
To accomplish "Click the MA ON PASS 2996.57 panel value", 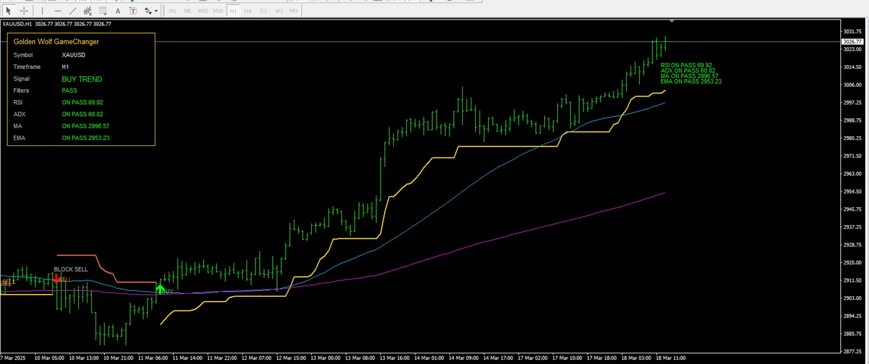I will 86,126.
